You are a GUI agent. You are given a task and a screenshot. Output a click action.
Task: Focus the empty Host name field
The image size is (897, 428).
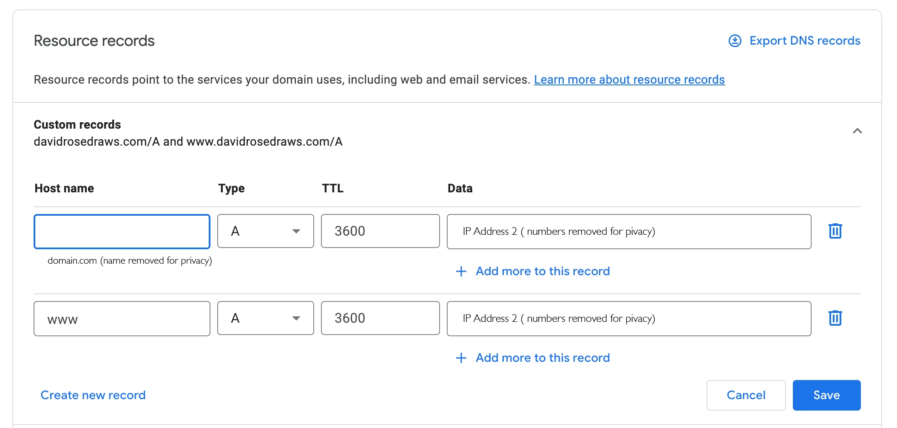(x=122, y=231)
